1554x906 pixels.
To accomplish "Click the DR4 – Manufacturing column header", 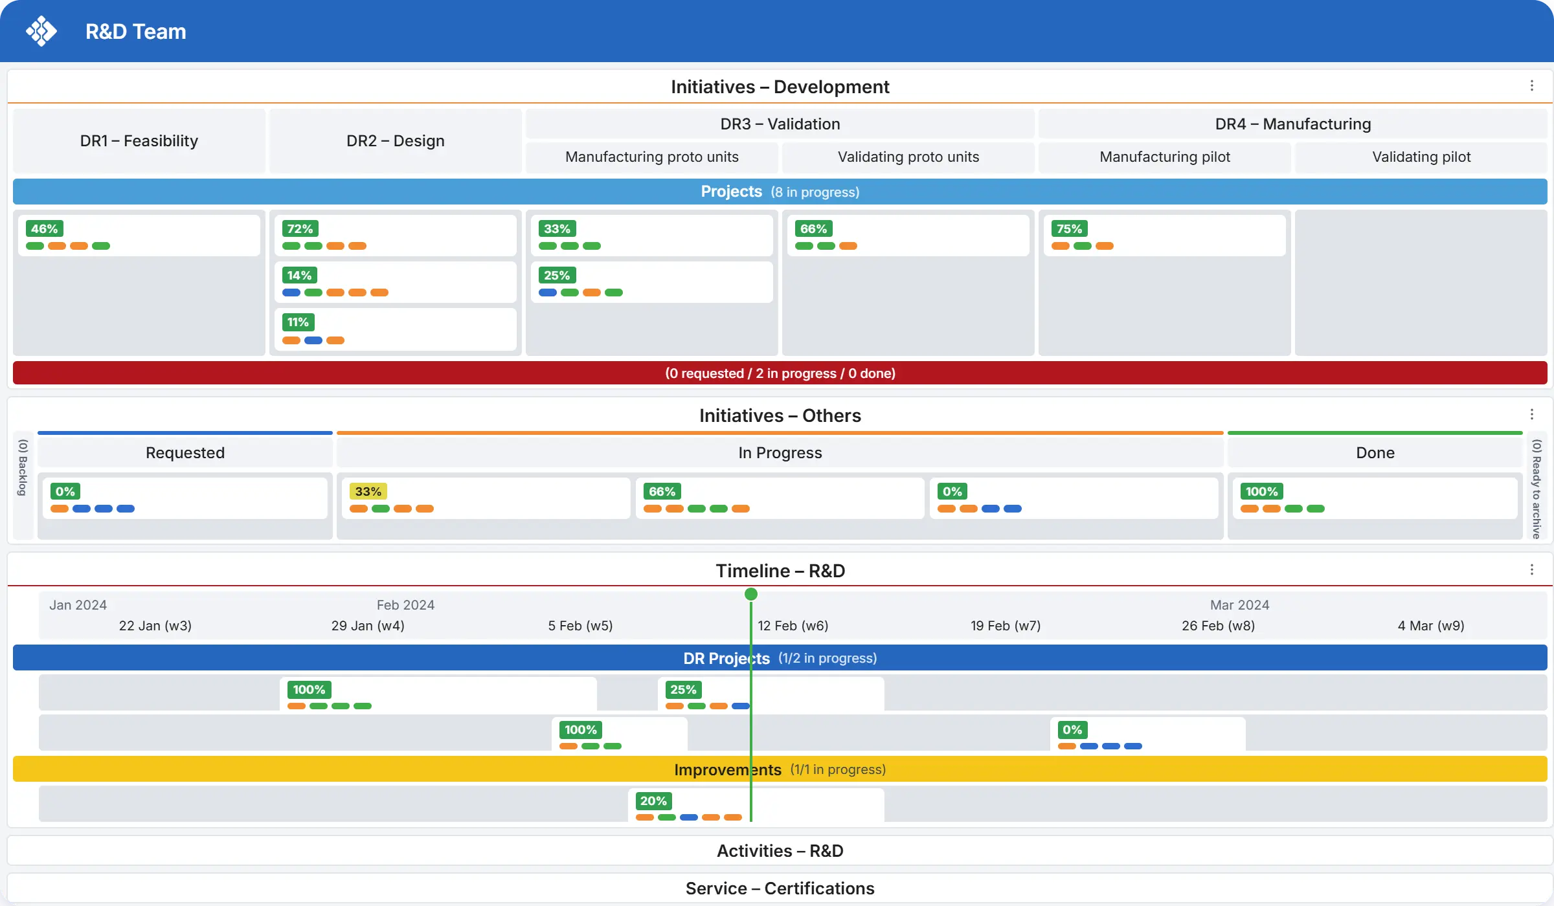I will (x=1293, y=124).
